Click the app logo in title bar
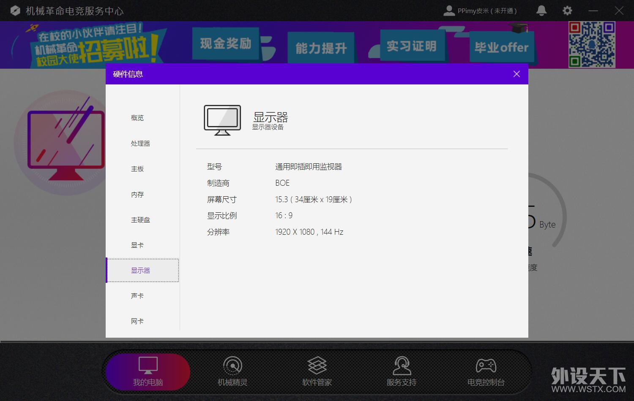 point(15,11)
